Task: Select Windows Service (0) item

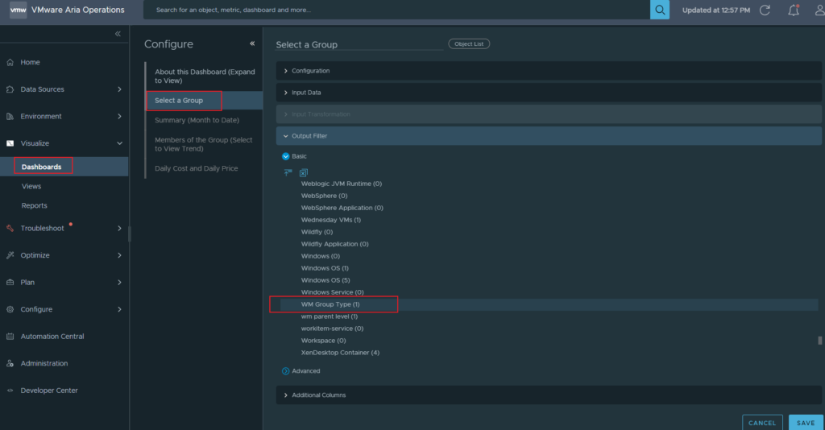Action: pos(332,292)
